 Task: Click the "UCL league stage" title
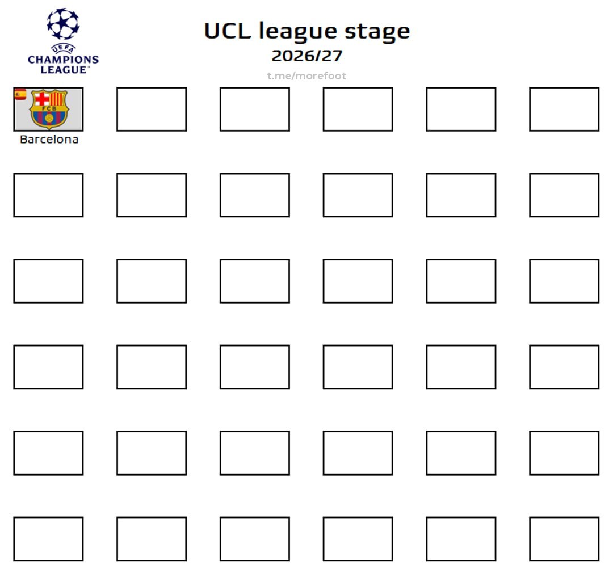click(x=306, y=31)
